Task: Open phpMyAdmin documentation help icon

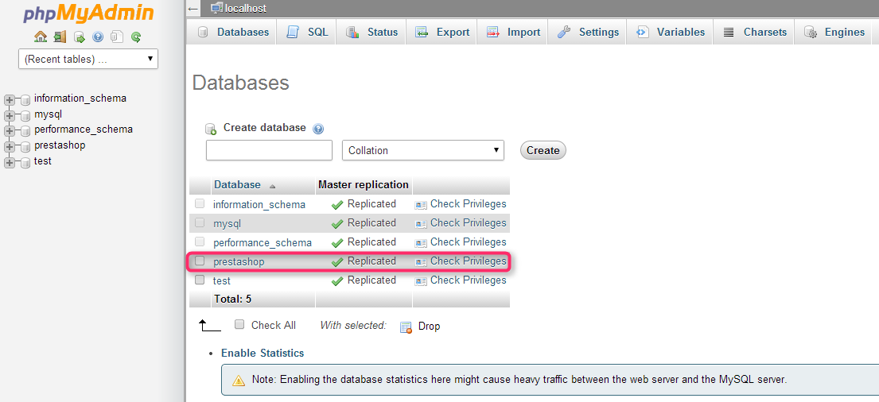Action: tap(98, 37)
